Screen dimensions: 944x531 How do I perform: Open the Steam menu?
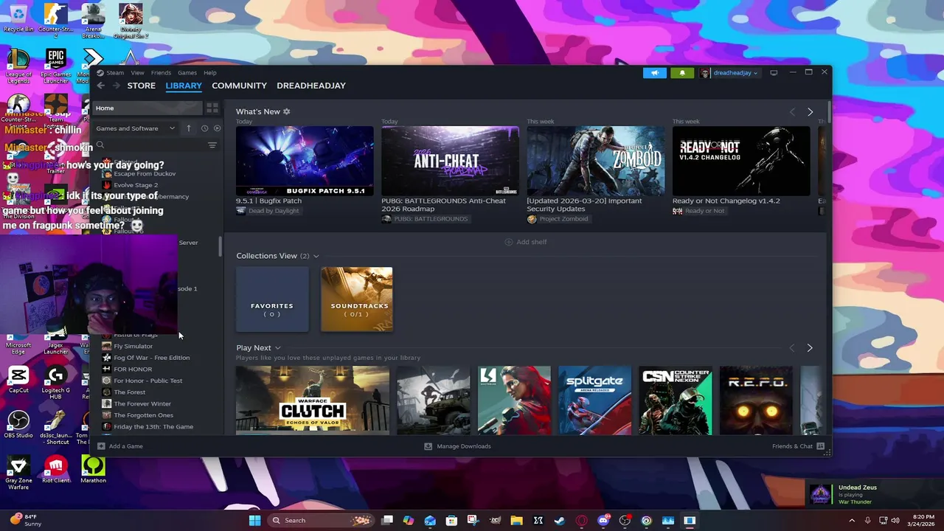click(x=115, y=73)
